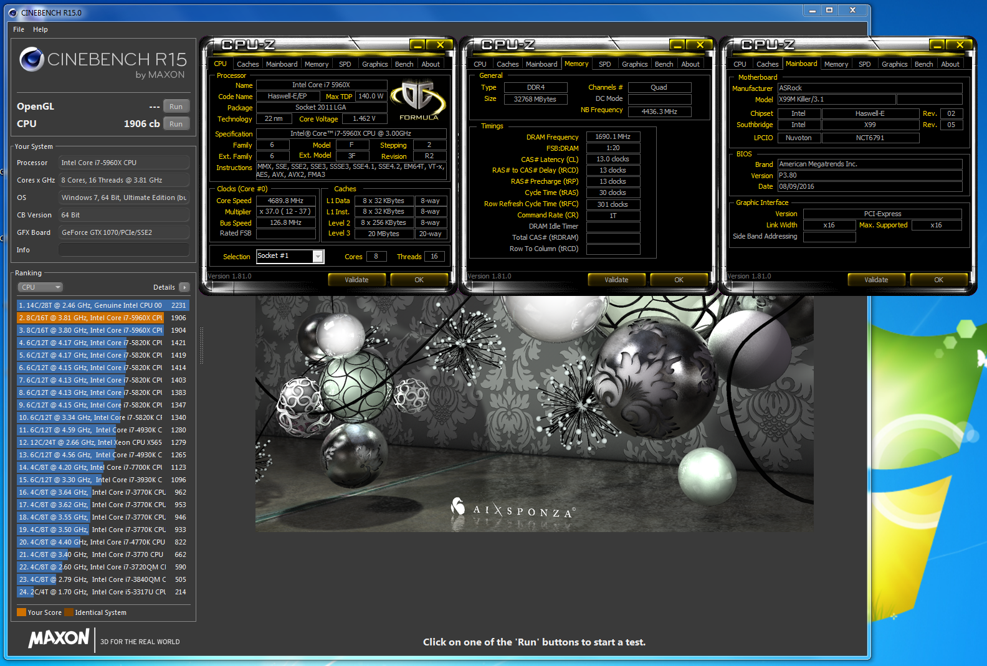Click the Cinebench app icon in title bar
Screen dimensions: 987x666
[12, 12]
